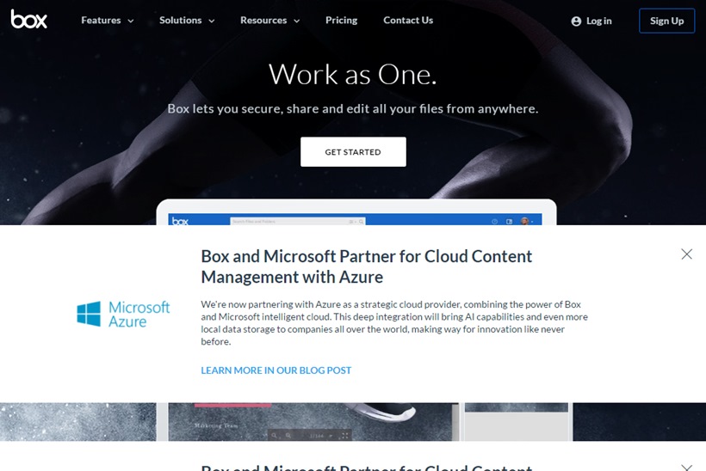Click the Microsoft Azure logo

pos(123,314)
